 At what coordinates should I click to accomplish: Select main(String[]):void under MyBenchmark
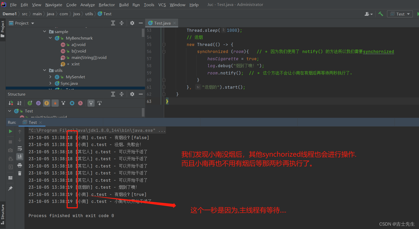(89, 57)
